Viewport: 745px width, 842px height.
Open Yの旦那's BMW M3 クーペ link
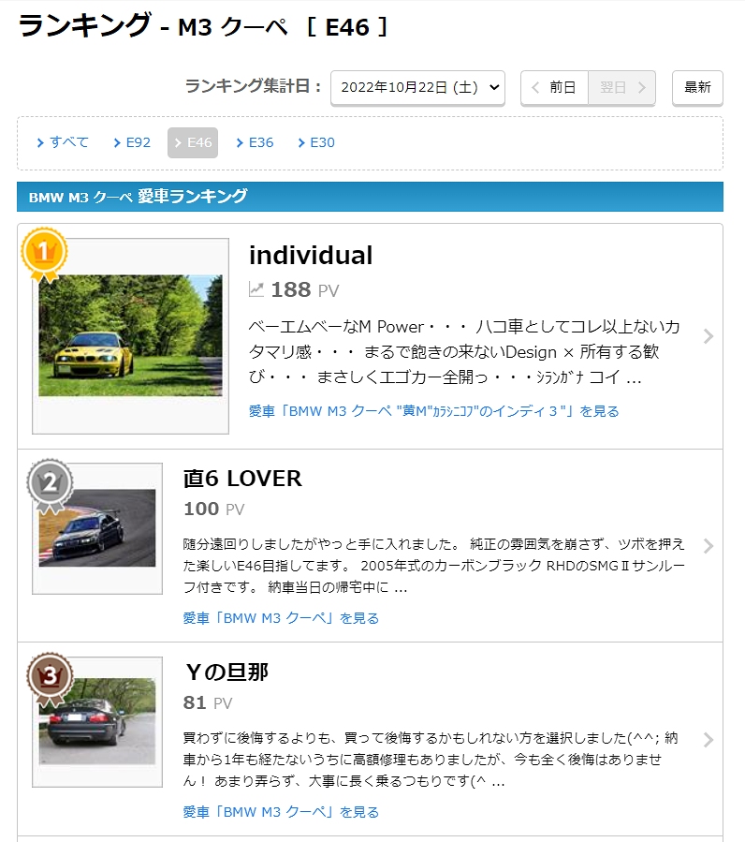(x=282, y=812)
